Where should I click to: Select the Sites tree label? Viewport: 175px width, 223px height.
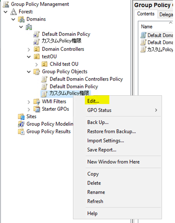pos(31,117)
